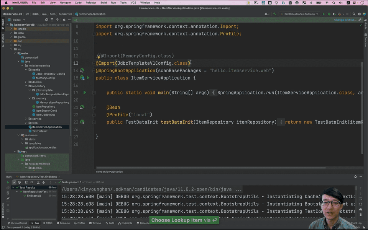
Task: Open the Refactor menu
Action: (x=91, y=3)
